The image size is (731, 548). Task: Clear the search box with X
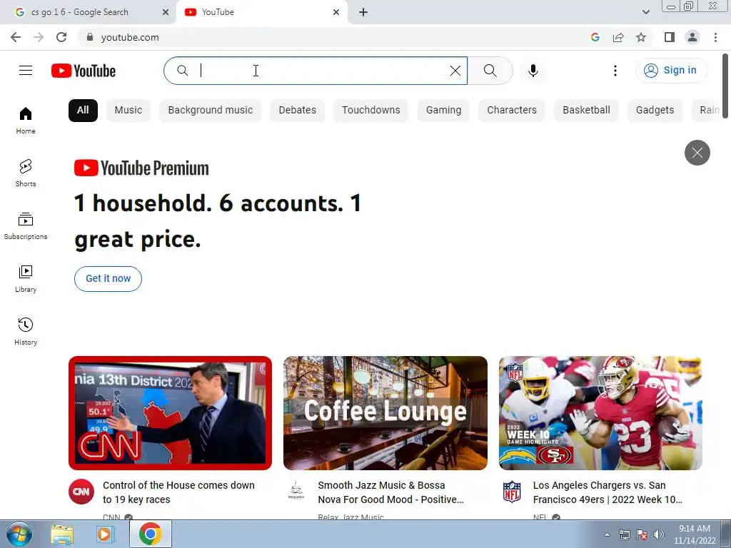tap(455, 71)
